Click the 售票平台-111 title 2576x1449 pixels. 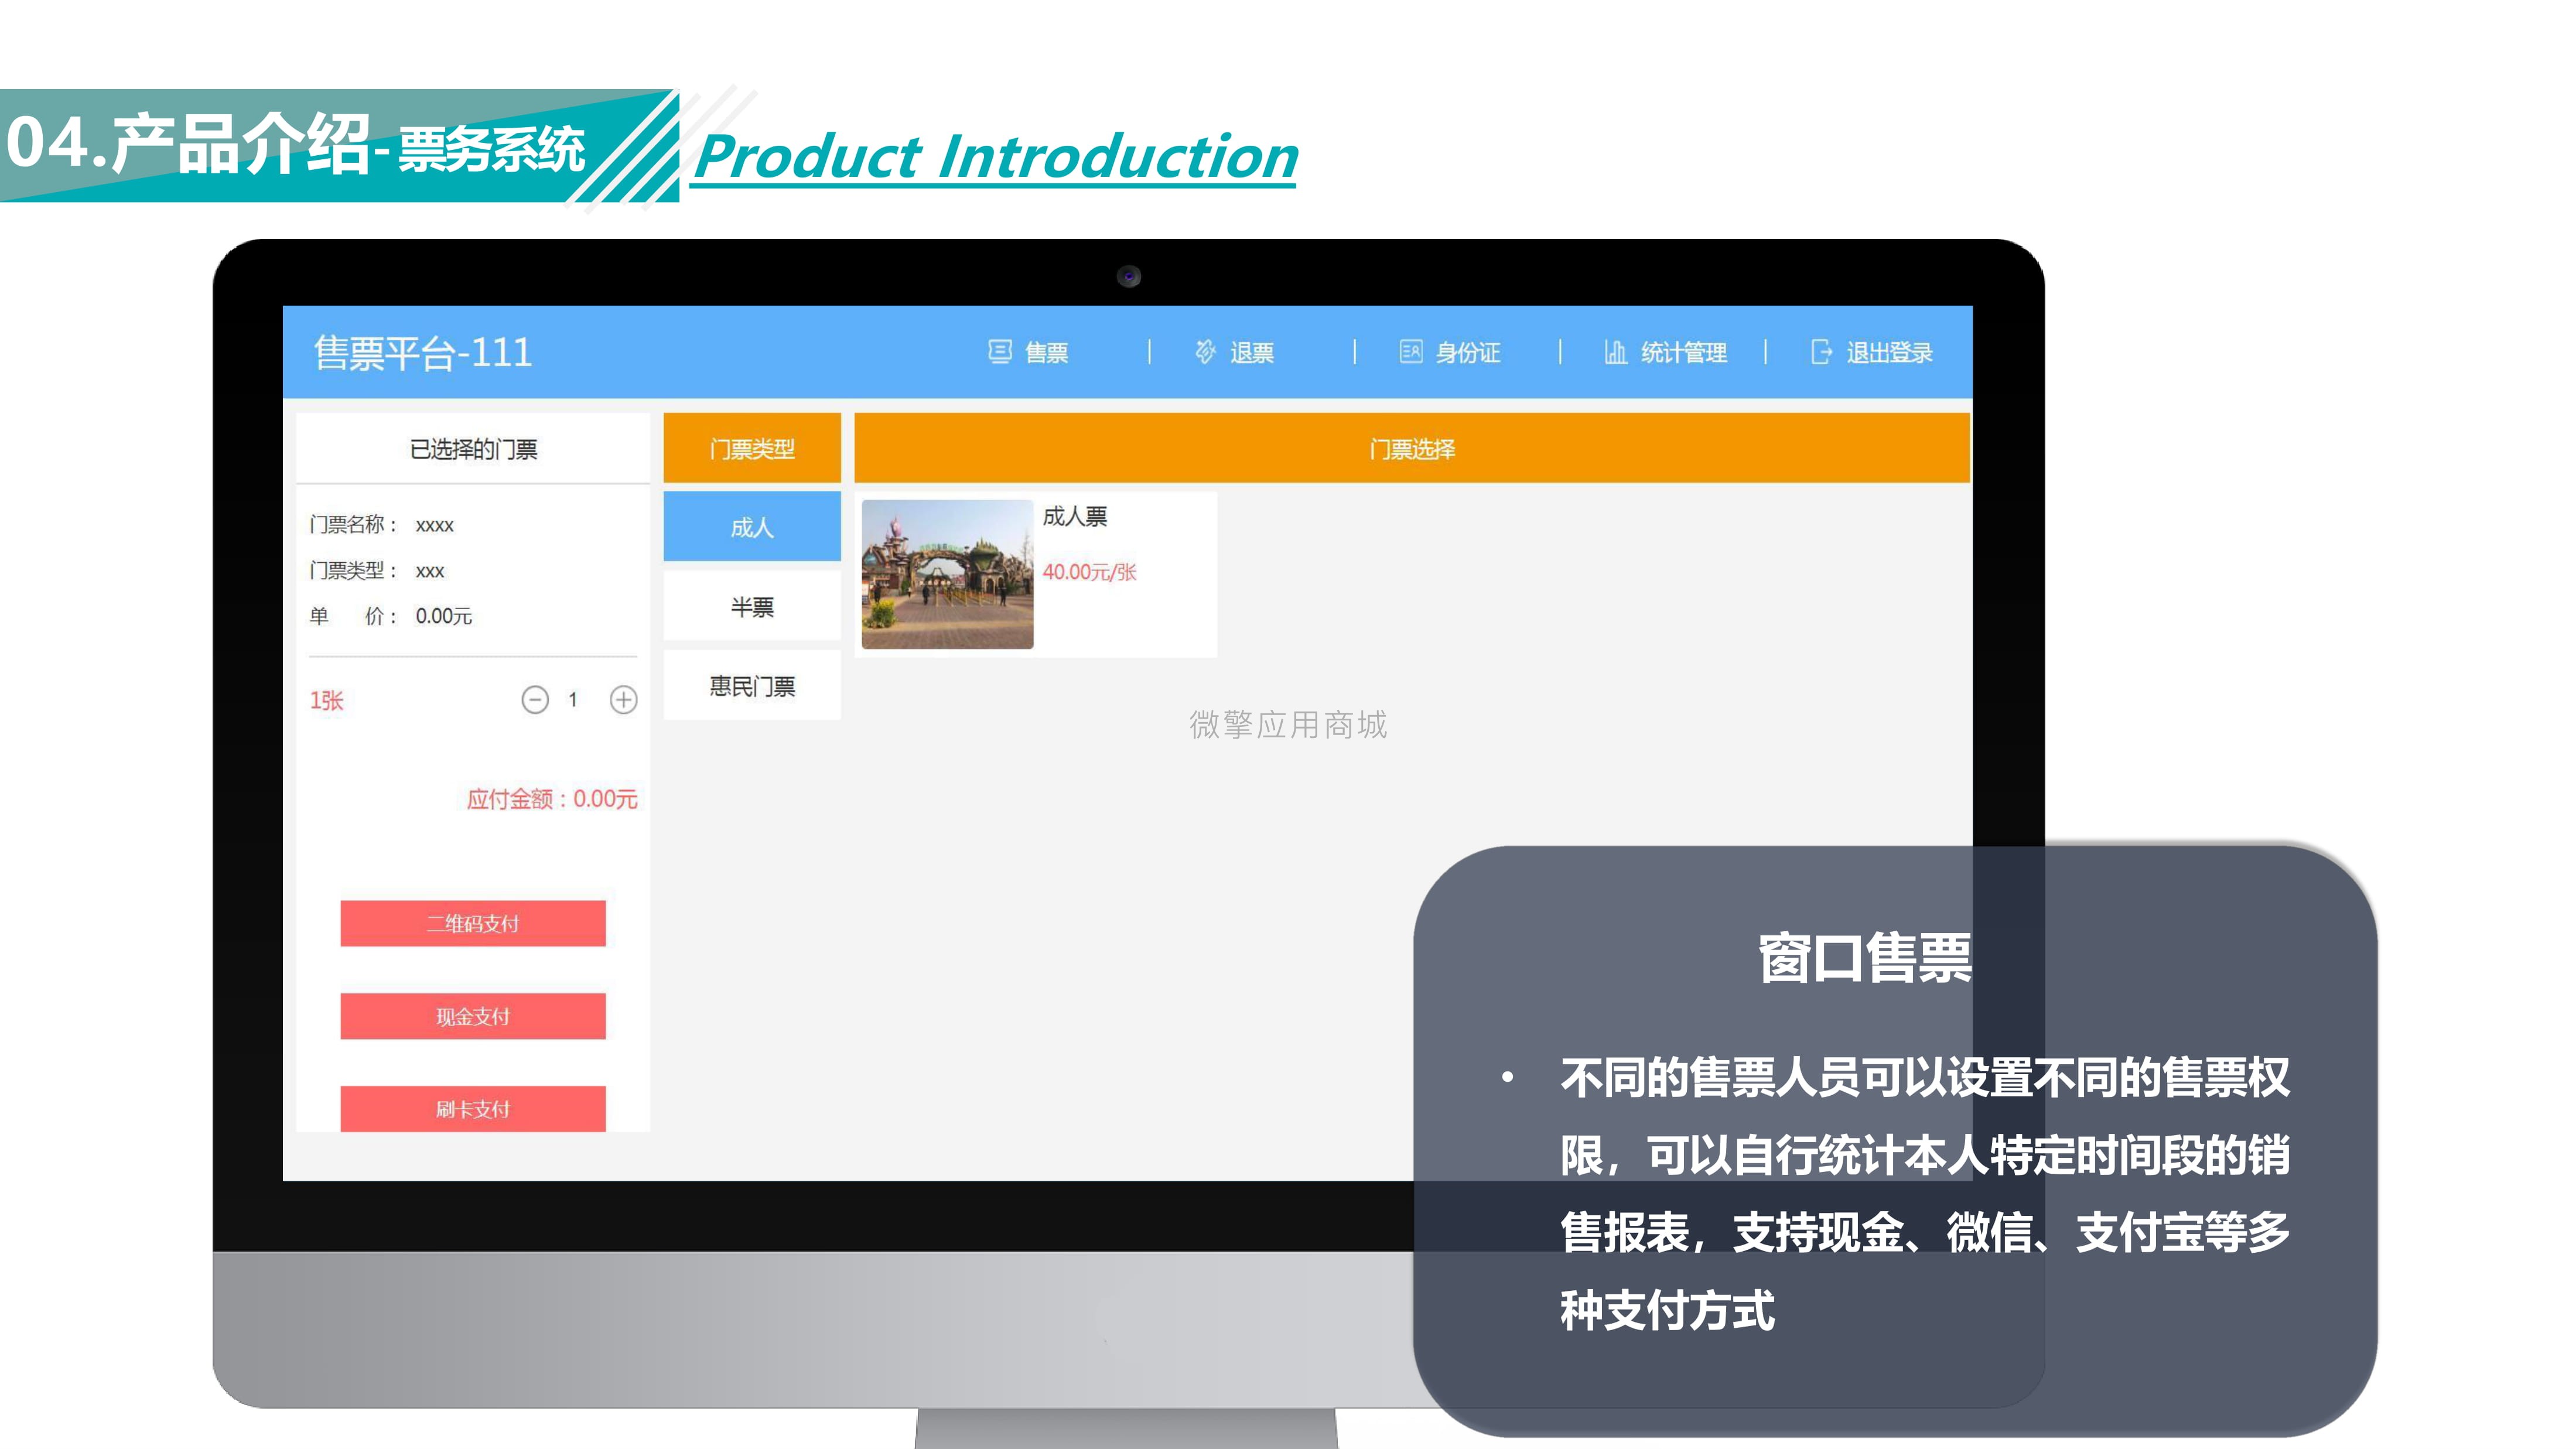tap(423, 353)
